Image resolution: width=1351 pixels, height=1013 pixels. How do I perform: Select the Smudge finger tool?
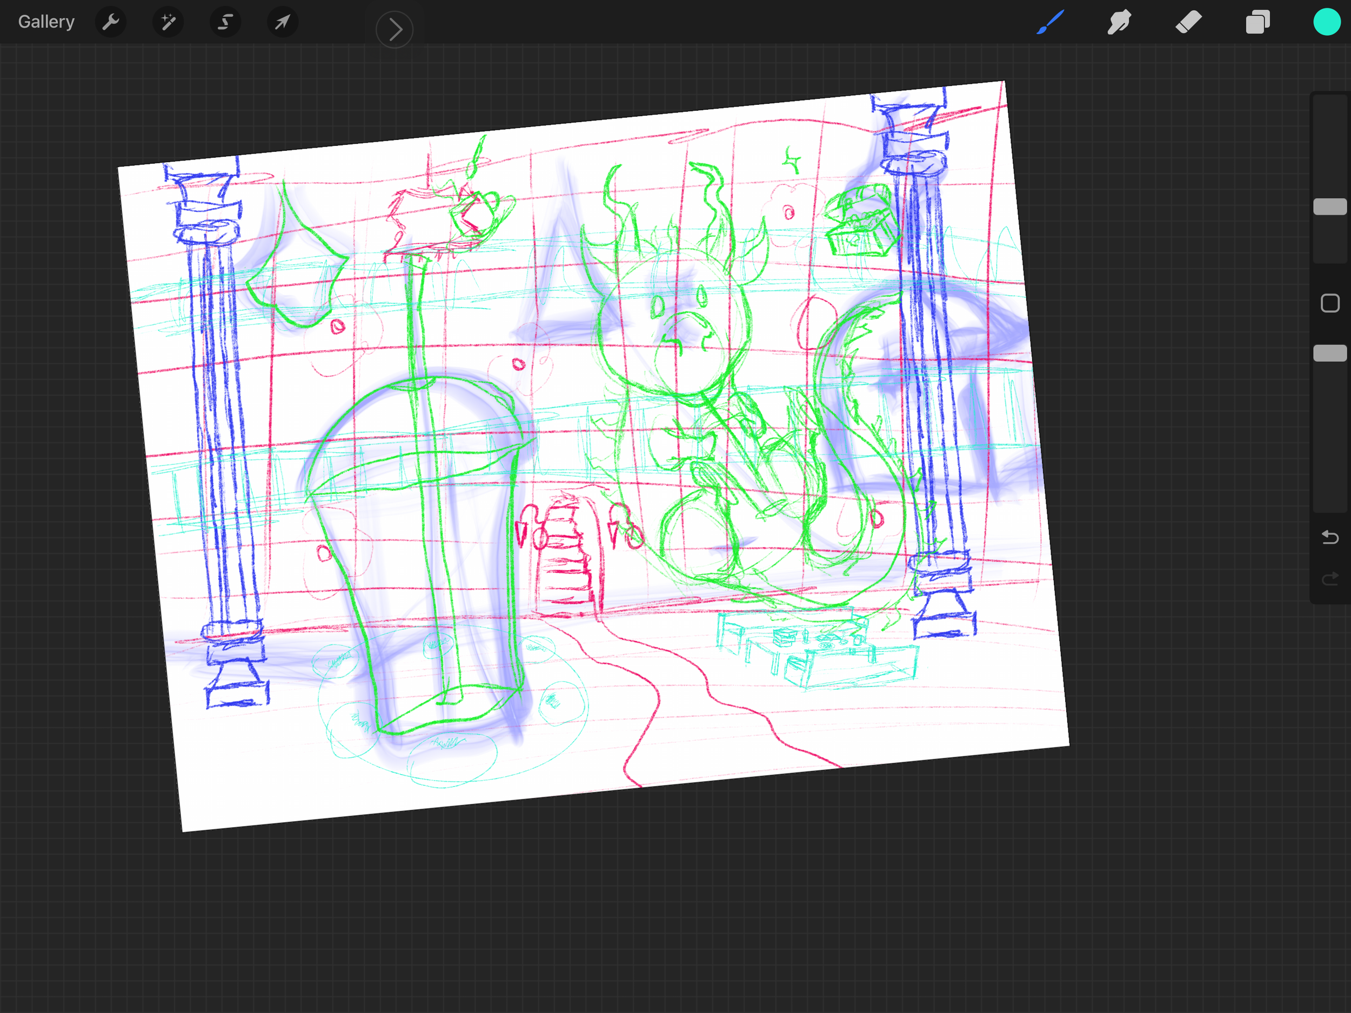[1119, 23]
